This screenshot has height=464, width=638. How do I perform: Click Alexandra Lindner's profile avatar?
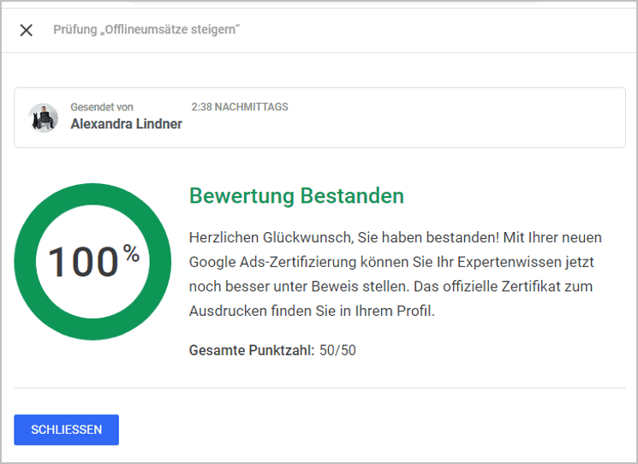pyautogui.click(x=44, y=117)
